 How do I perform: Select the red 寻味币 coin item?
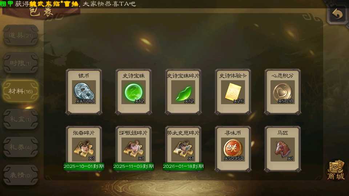coord(233,149)
